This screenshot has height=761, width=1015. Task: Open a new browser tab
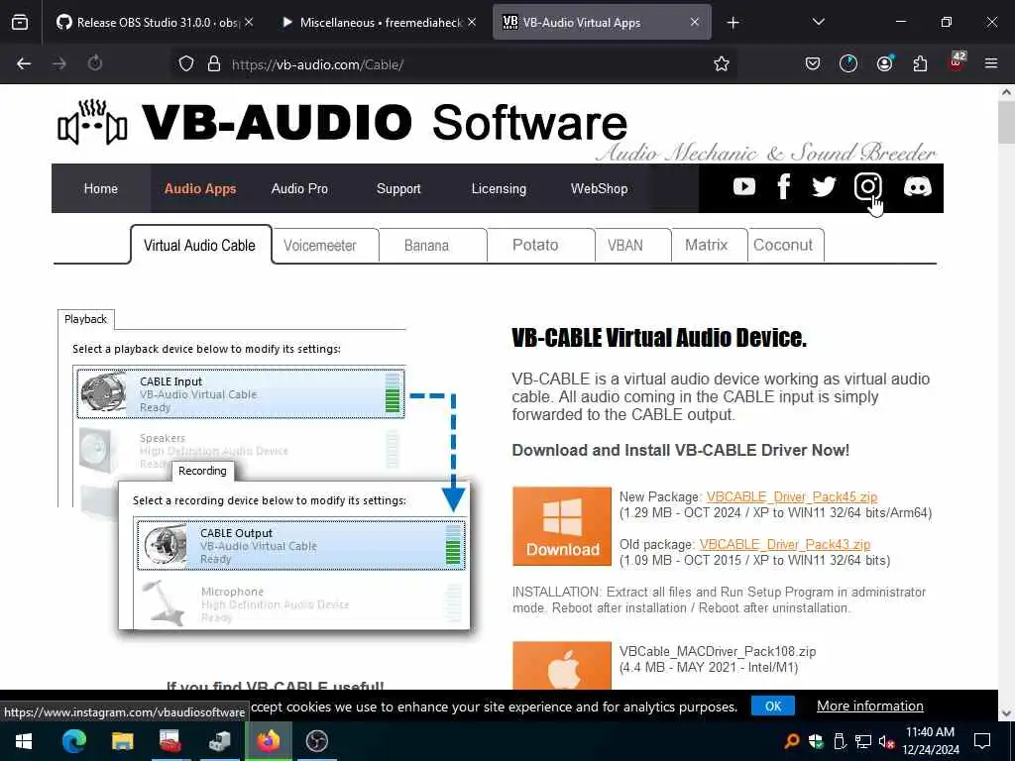coord(733,23)
